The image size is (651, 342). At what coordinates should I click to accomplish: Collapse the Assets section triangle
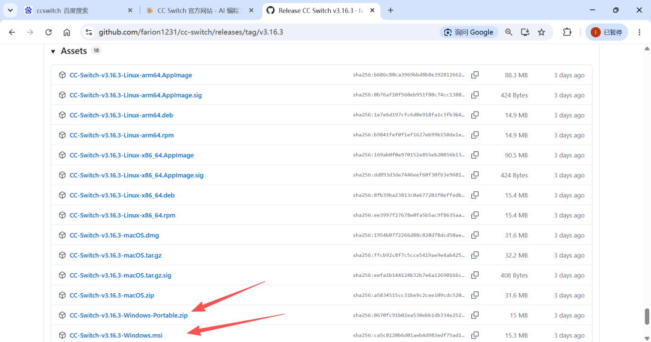(x=52, y=51)
